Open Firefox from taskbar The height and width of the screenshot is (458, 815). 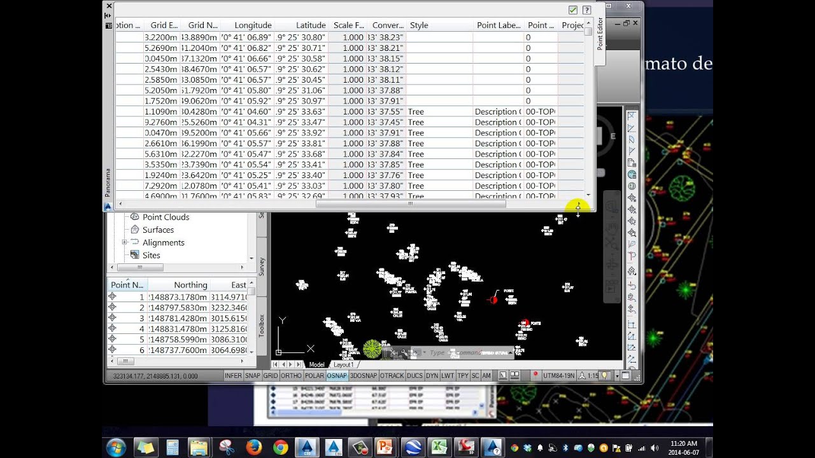coord(253,447)
